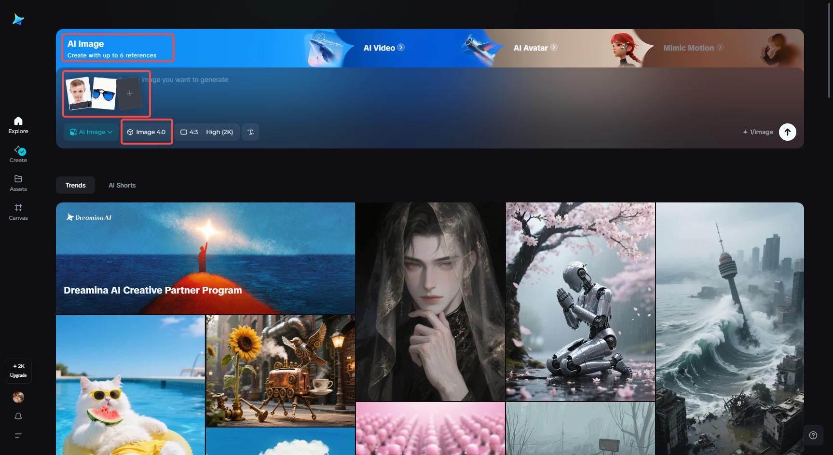
Task: Open the cat eating watermelon image
Action: tap(130, 385)
